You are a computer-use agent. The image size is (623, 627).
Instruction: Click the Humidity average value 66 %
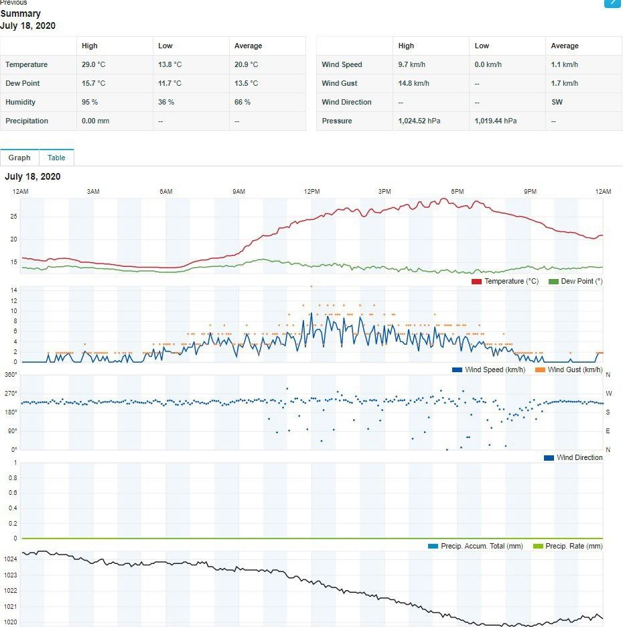(x=243, y=102)
